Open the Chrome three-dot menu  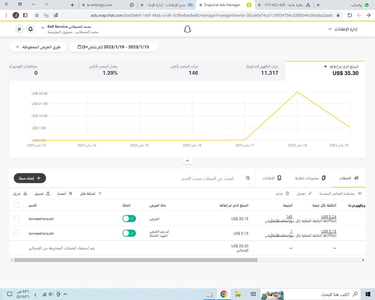[x=6, y=15]
